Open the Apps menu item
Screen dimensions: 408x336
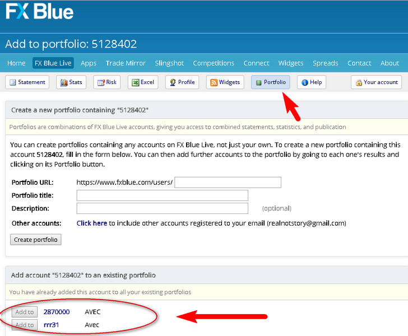tap(89, 63)
